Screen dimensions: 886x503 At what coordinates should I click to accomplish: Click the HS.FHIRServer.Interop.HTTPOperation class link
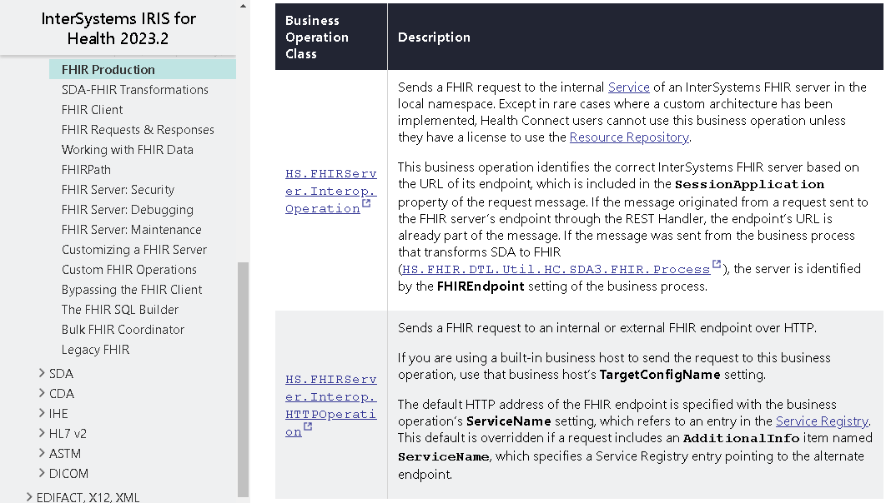coord(330,406)
